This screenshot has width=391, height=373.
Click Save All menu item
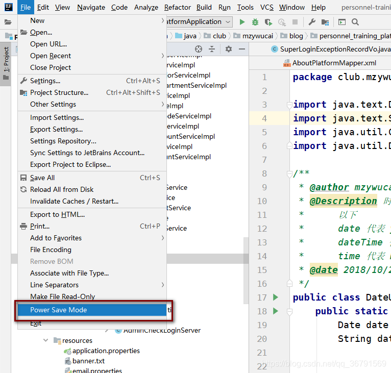coord(92,178)
